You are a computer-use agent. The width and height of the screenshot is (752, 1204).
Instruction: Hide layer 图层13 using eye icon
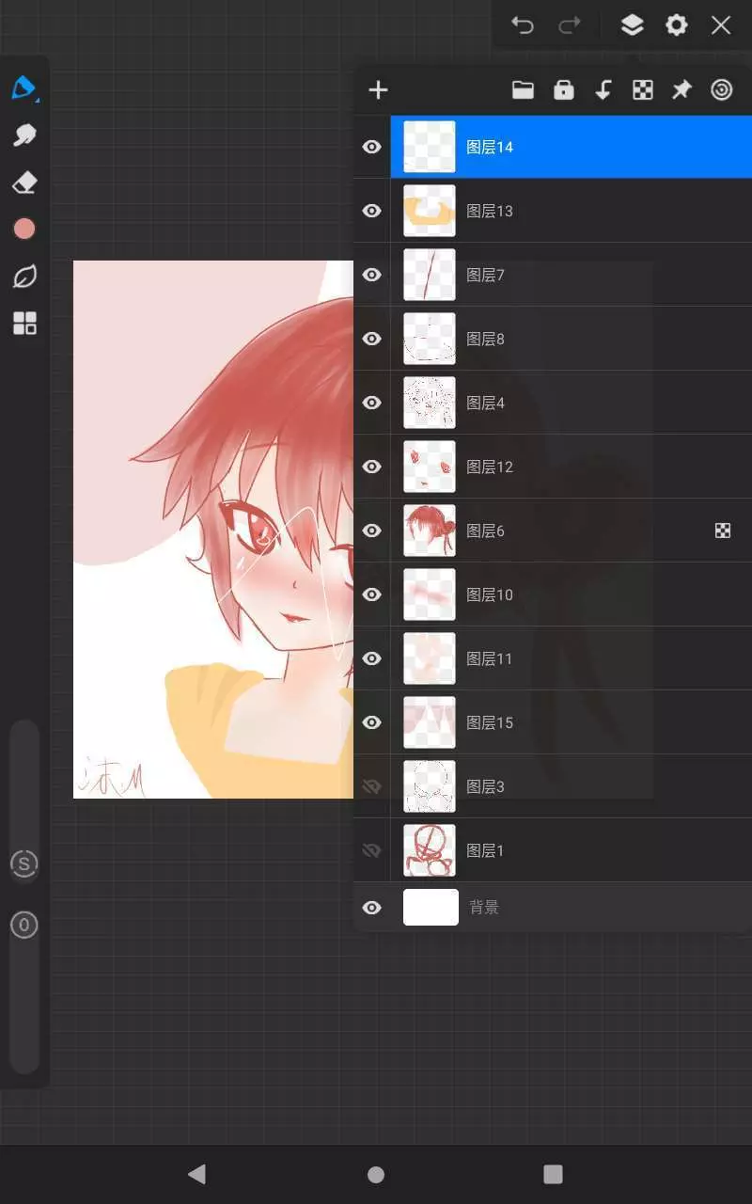(x=372, y=211)
